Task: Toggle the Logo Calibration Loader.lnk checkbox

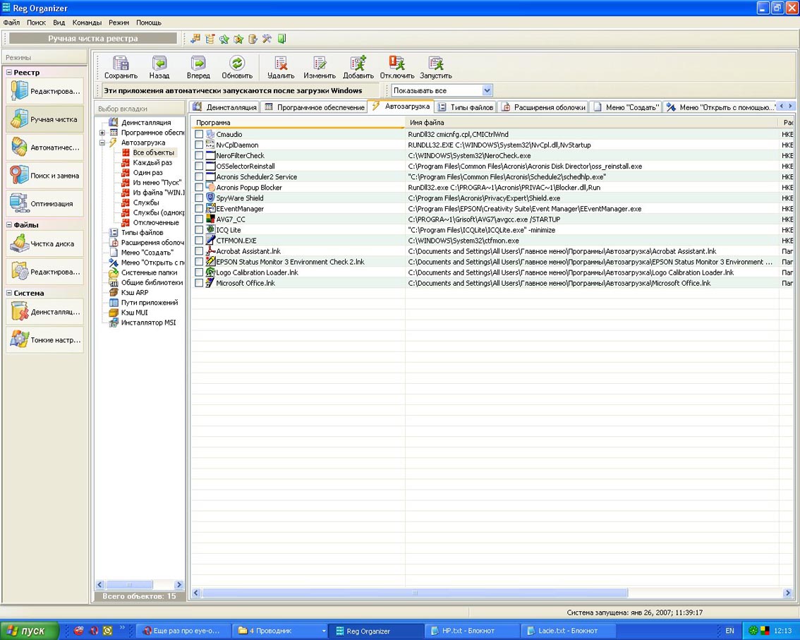Action: pos(199,272)
